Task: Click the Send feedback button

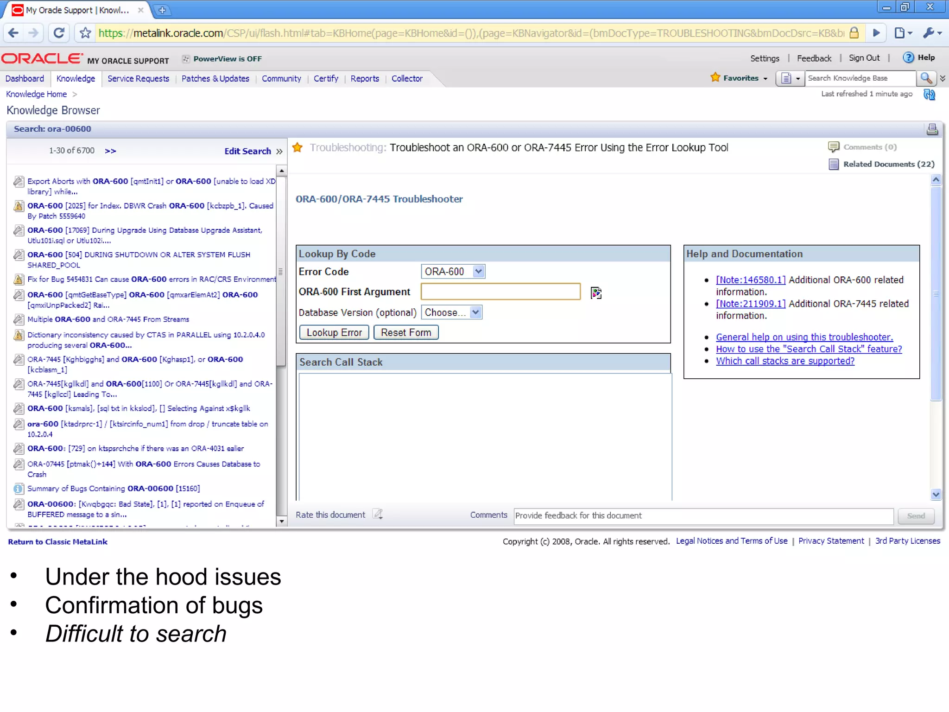Action: pos(916,516)
